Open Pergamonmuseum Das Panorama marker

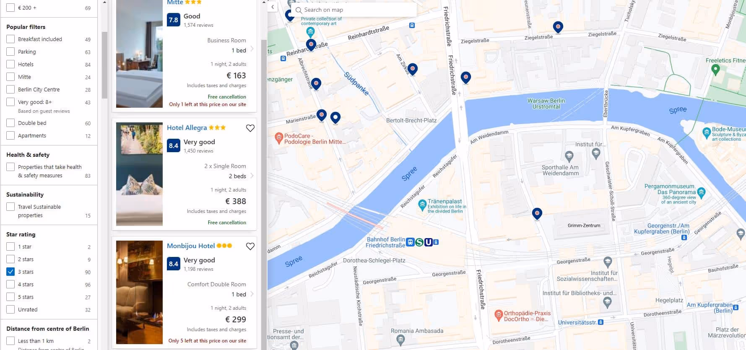pyautogui.click(x=702, y=193)
